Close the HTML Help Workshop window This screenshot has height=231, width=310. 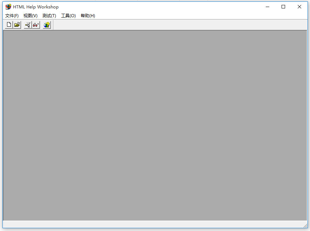click(x=299, y=6)
